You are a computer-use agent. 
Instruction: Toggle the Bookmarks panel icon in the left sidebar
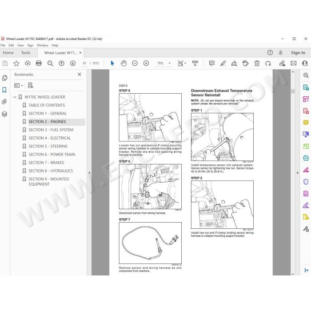pyautogui.click(x=4, y=90)
